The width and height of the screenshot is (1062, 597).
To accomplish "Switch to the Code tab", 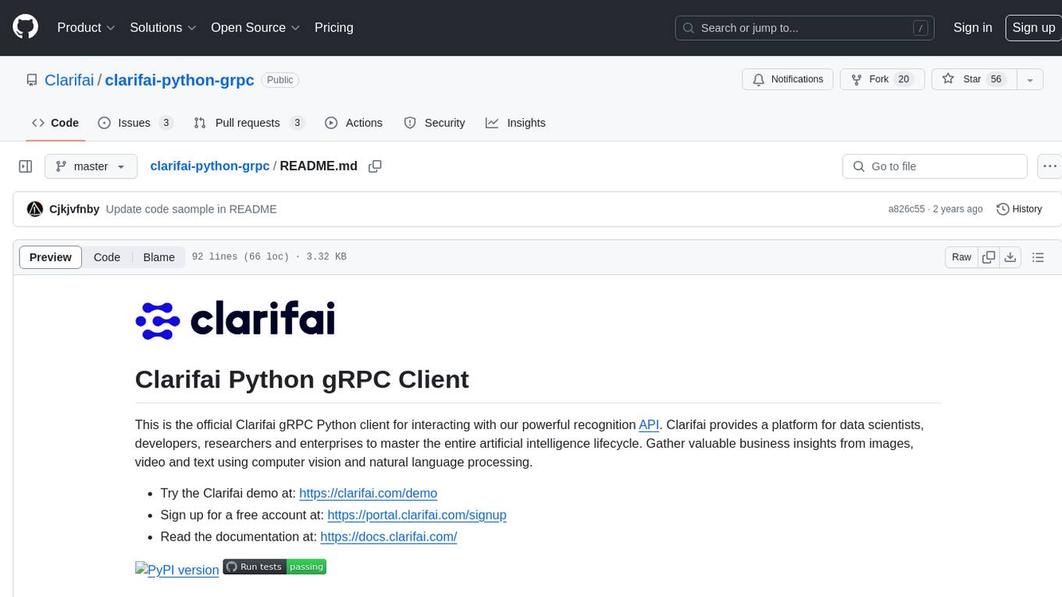I will [x=55, y=123].
